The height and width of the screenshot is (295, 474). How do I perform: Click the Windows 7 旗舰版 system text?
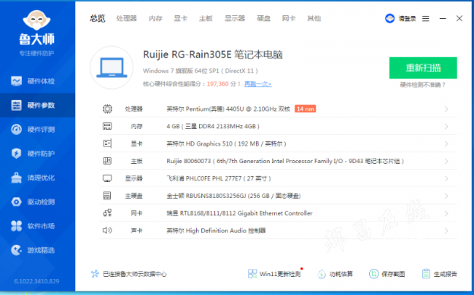click(x=201, y=71)
